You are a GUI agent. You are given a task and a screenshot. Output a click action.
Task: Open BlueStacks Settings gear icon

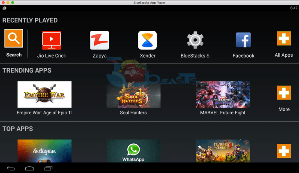click(x=195, y=40)
